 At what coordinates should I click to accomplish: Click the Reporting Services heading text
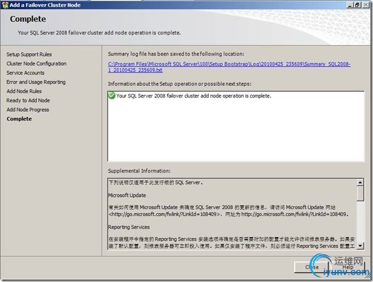pyautogui.click(x=129, y=227)
